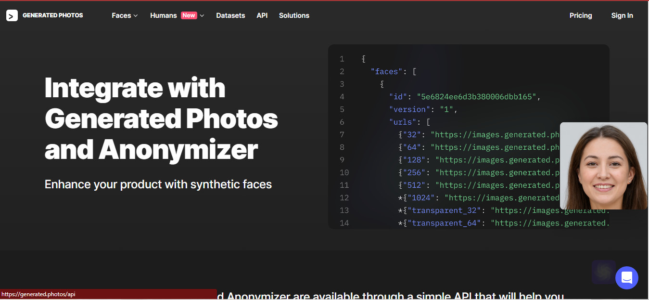649x300 pixels.
Task: Click the "32" URL line in code
Action: [479, 135]
